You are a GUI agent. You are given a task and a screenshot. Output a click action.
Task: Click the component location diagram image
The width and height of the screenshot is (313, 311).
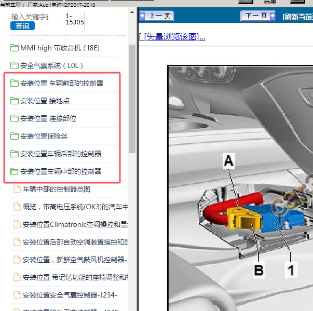pos(240,188)
